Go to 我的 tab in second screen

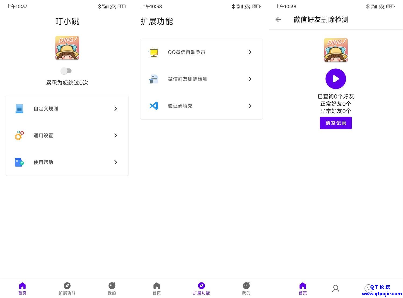[x=246, y=289]
